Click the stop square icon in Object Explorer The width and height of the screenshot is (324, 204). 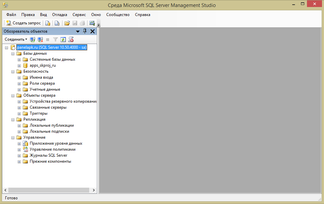[48, 39]
